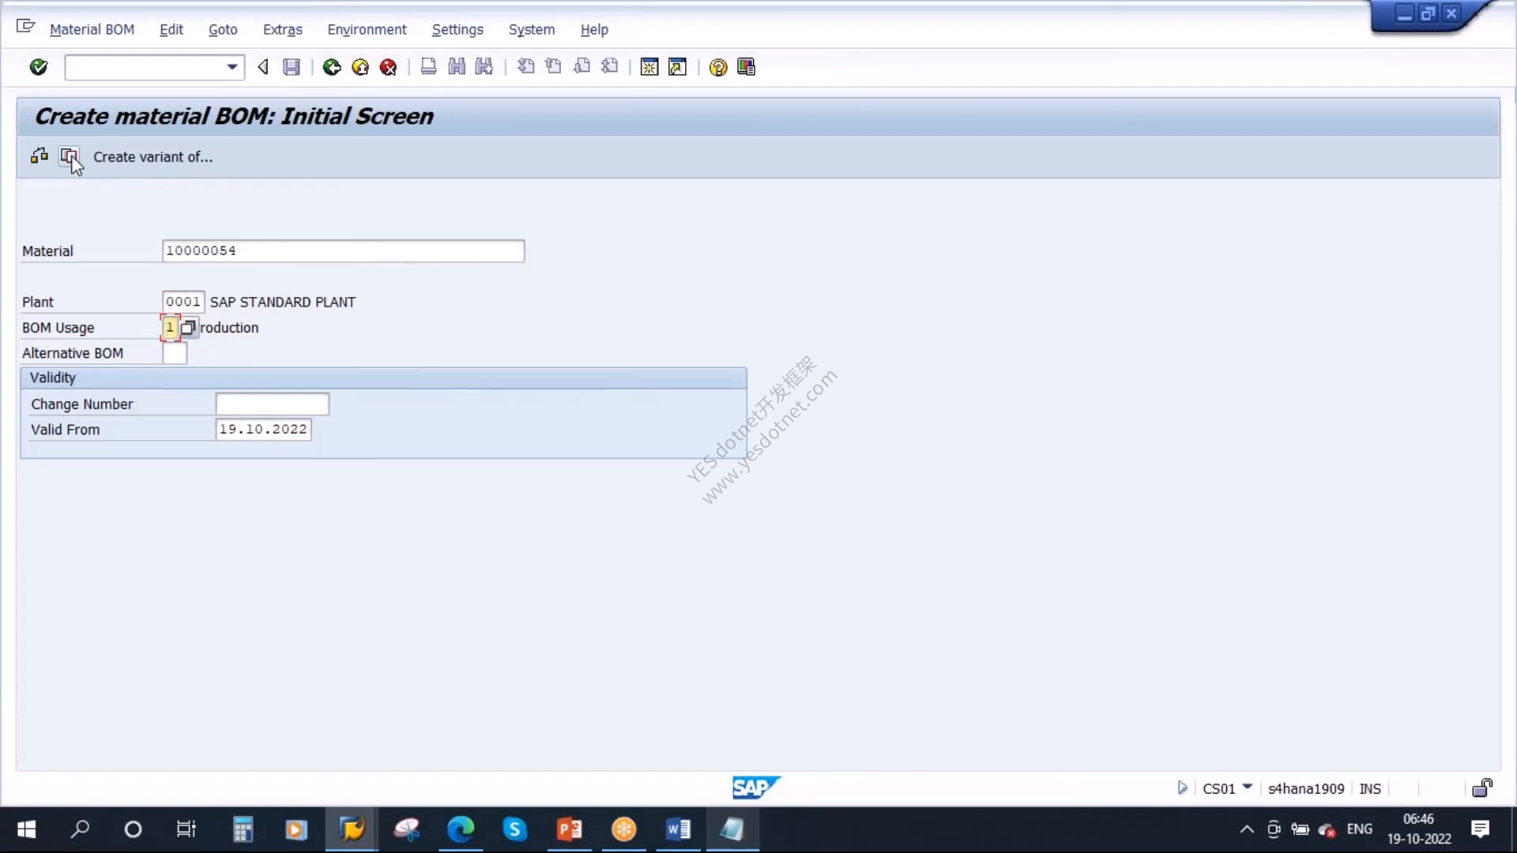Viewport: 1517px width, 853px height.
Task: Go to Last Page icon
Action: coord(609,67)
